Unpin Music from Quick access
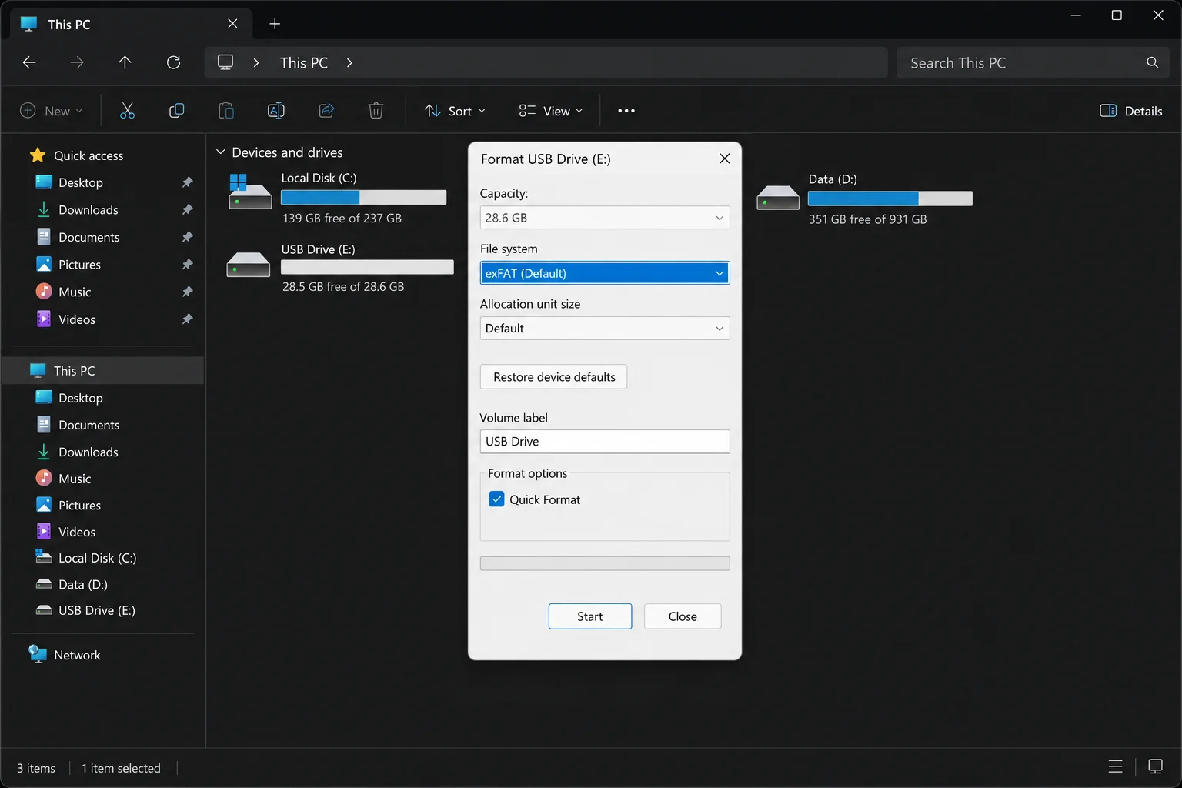Viewport: 1182px width, 788px height. [x=187, y=292]
